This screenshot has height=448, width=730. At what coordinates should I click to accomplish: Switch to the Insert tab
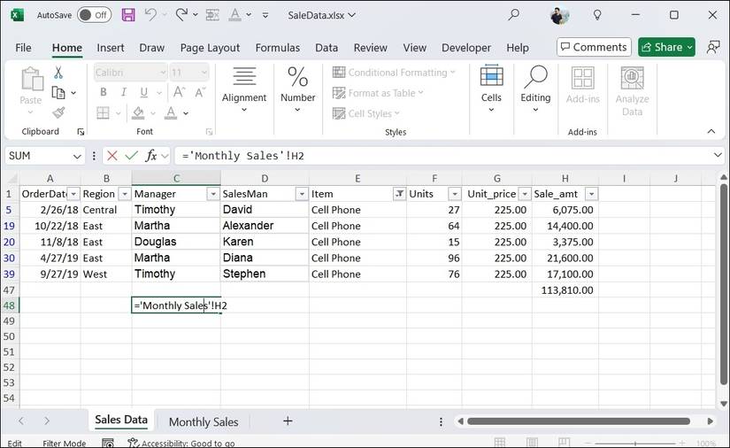coord(111,48)
